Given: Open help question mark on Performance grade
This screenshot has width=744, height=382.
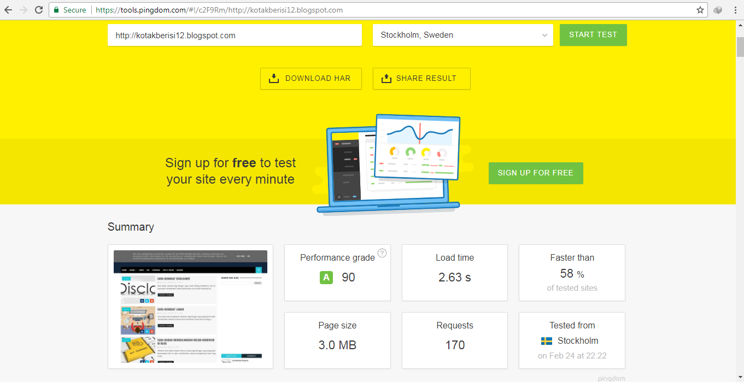Looking at the screenshot, I should click(x=382, y=253).
